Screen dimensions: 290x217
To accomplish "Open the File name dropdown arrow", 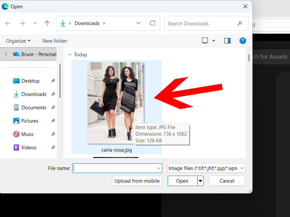I will coord(159,168).
